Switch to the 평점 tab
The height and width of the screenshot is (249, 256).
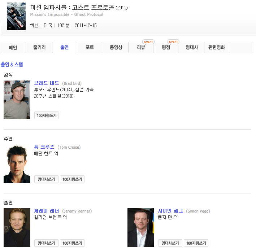coord(166,48)
